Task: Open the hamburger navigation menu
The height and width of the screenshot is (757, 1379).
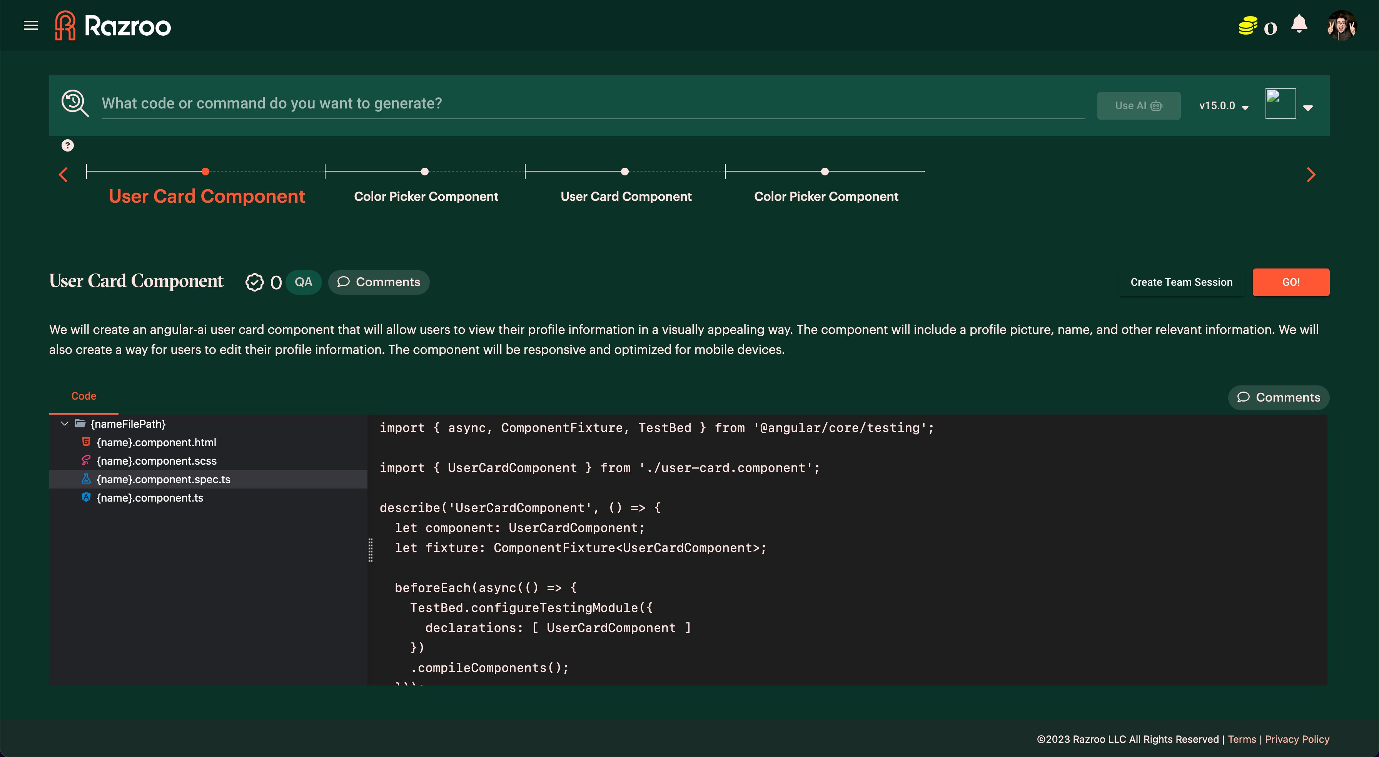Action: [30, 25]
